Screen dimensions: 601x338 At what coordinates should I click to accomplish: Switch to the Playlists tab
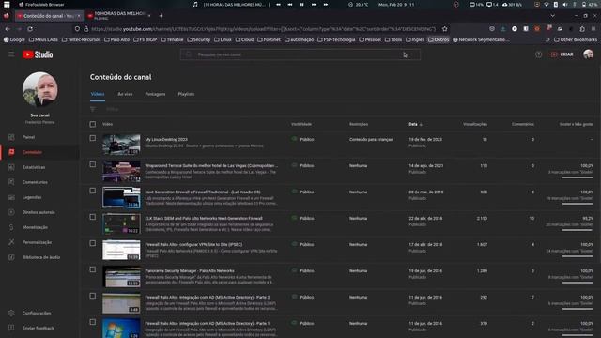coord(186,94)
